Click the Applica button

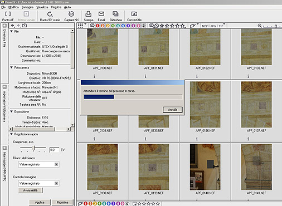pos(40,202)
